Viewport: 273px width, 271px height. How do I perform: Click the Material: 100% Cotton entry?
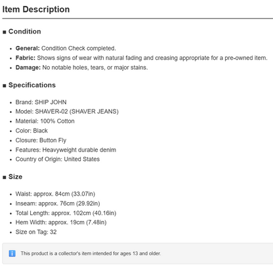45,121
